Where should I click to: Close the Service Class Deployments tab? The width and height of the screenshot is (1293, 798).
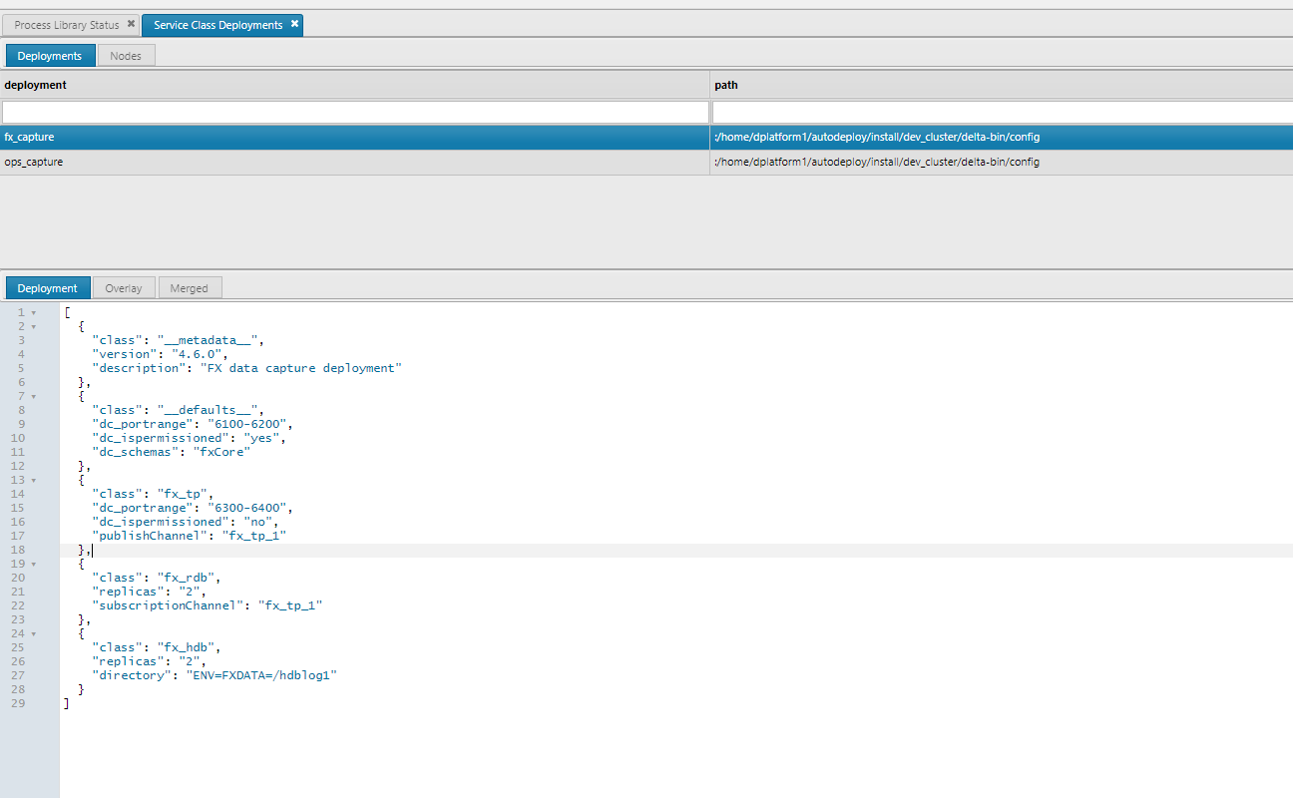click(x=294, y=24)
